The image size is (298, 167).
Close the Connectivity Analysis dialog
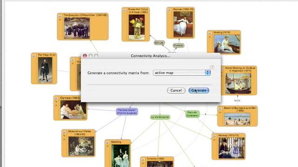(x=85, y=56)
